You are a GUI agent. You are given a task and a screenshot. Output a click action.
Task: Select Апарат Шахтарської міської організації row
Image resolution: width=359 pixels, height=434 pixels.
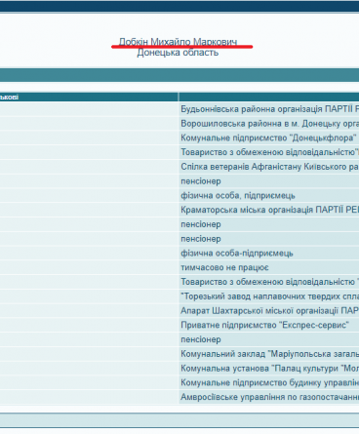click(x=269, y=310)
